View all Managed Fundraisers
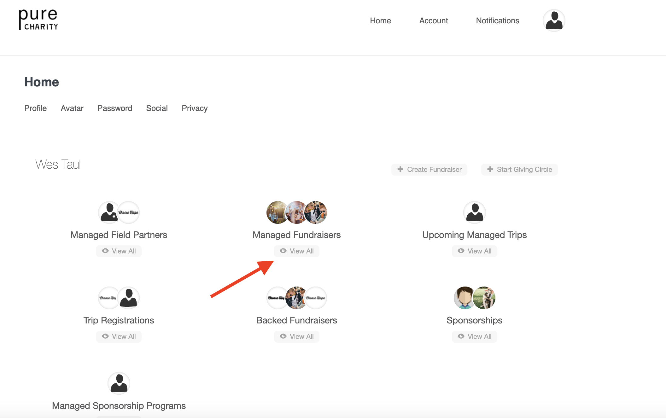 (297, 251)
